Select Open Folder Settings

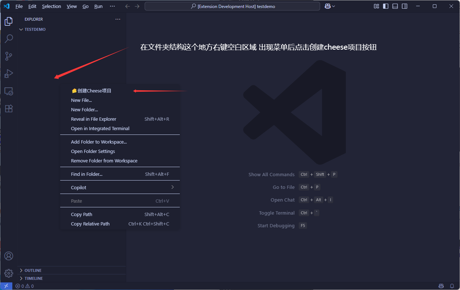pyautogui.click(x=120, y=151)
